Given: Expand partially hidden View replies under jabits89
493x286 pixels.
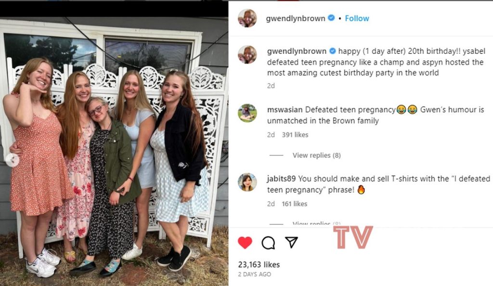Looking at the screenshot, I should [317, 223].
